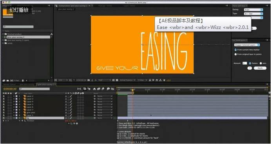Click the current time indicator on timeline ruler

(x=133, y=90)
